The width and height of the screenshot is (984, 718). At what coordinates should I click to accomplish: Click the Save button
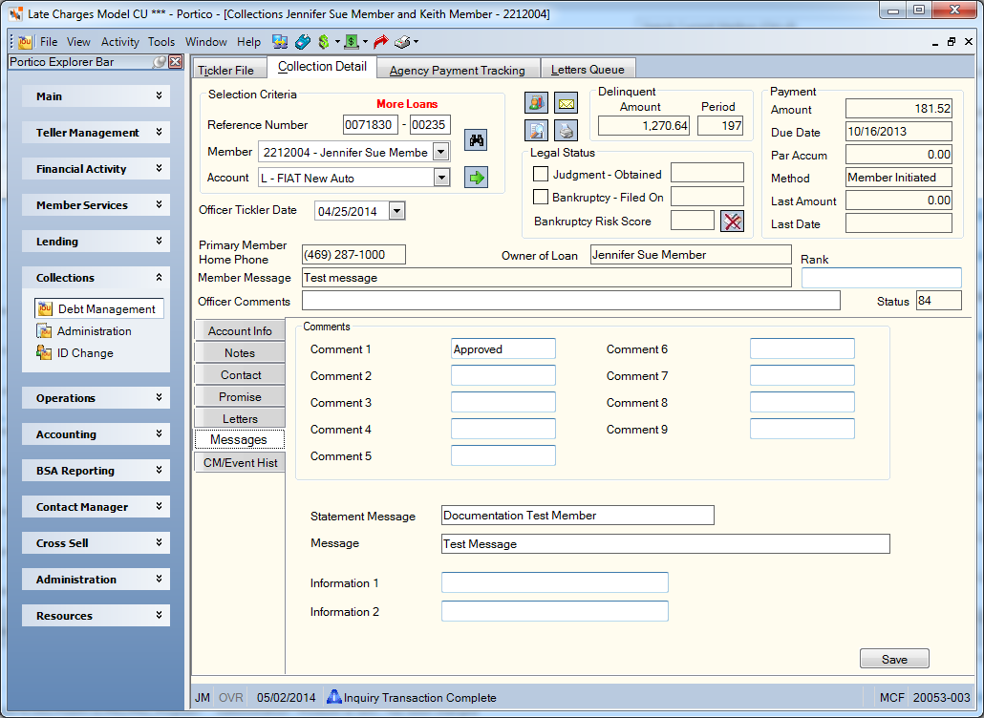894,659
